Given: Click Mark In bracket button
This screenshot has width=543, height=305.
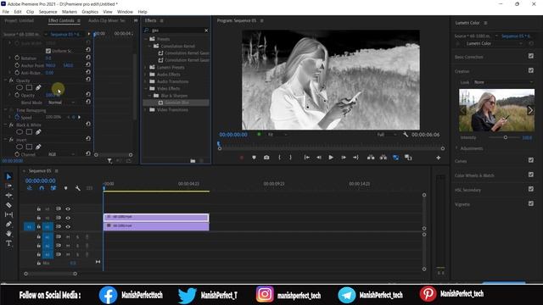Looking at the screenshot, I should (279, 158).
